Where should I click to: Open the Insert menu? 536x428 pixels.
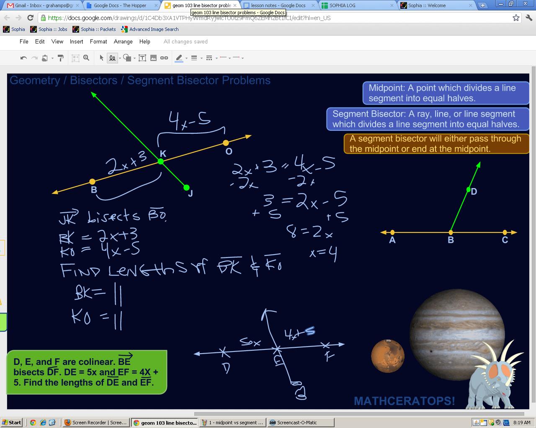coord(76,41)
